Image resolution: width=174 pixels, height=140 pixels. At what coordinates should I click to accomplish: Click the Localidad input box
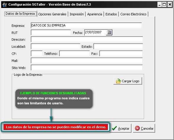coord(56,46)
